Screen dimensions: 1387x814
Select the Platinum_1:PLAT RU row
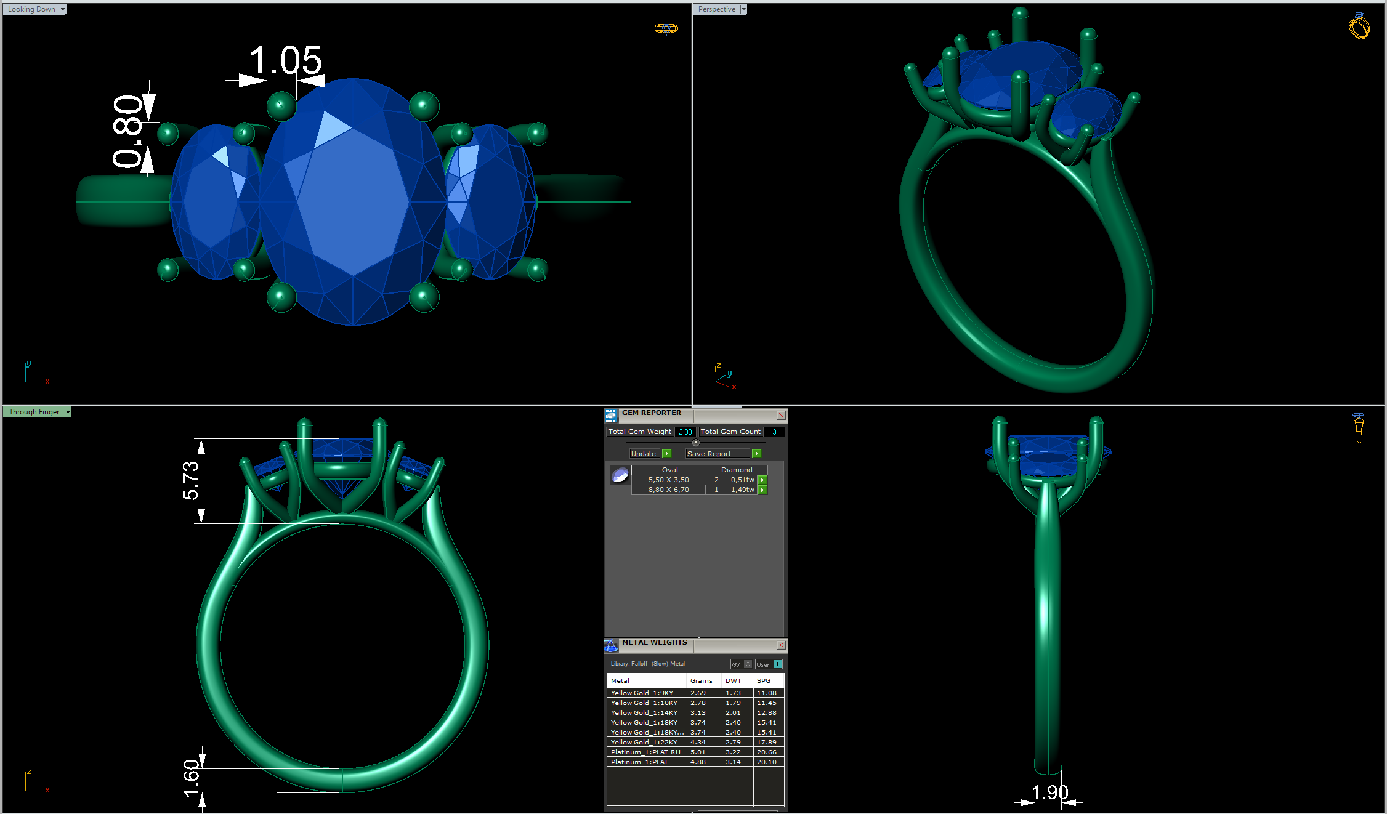645,752
